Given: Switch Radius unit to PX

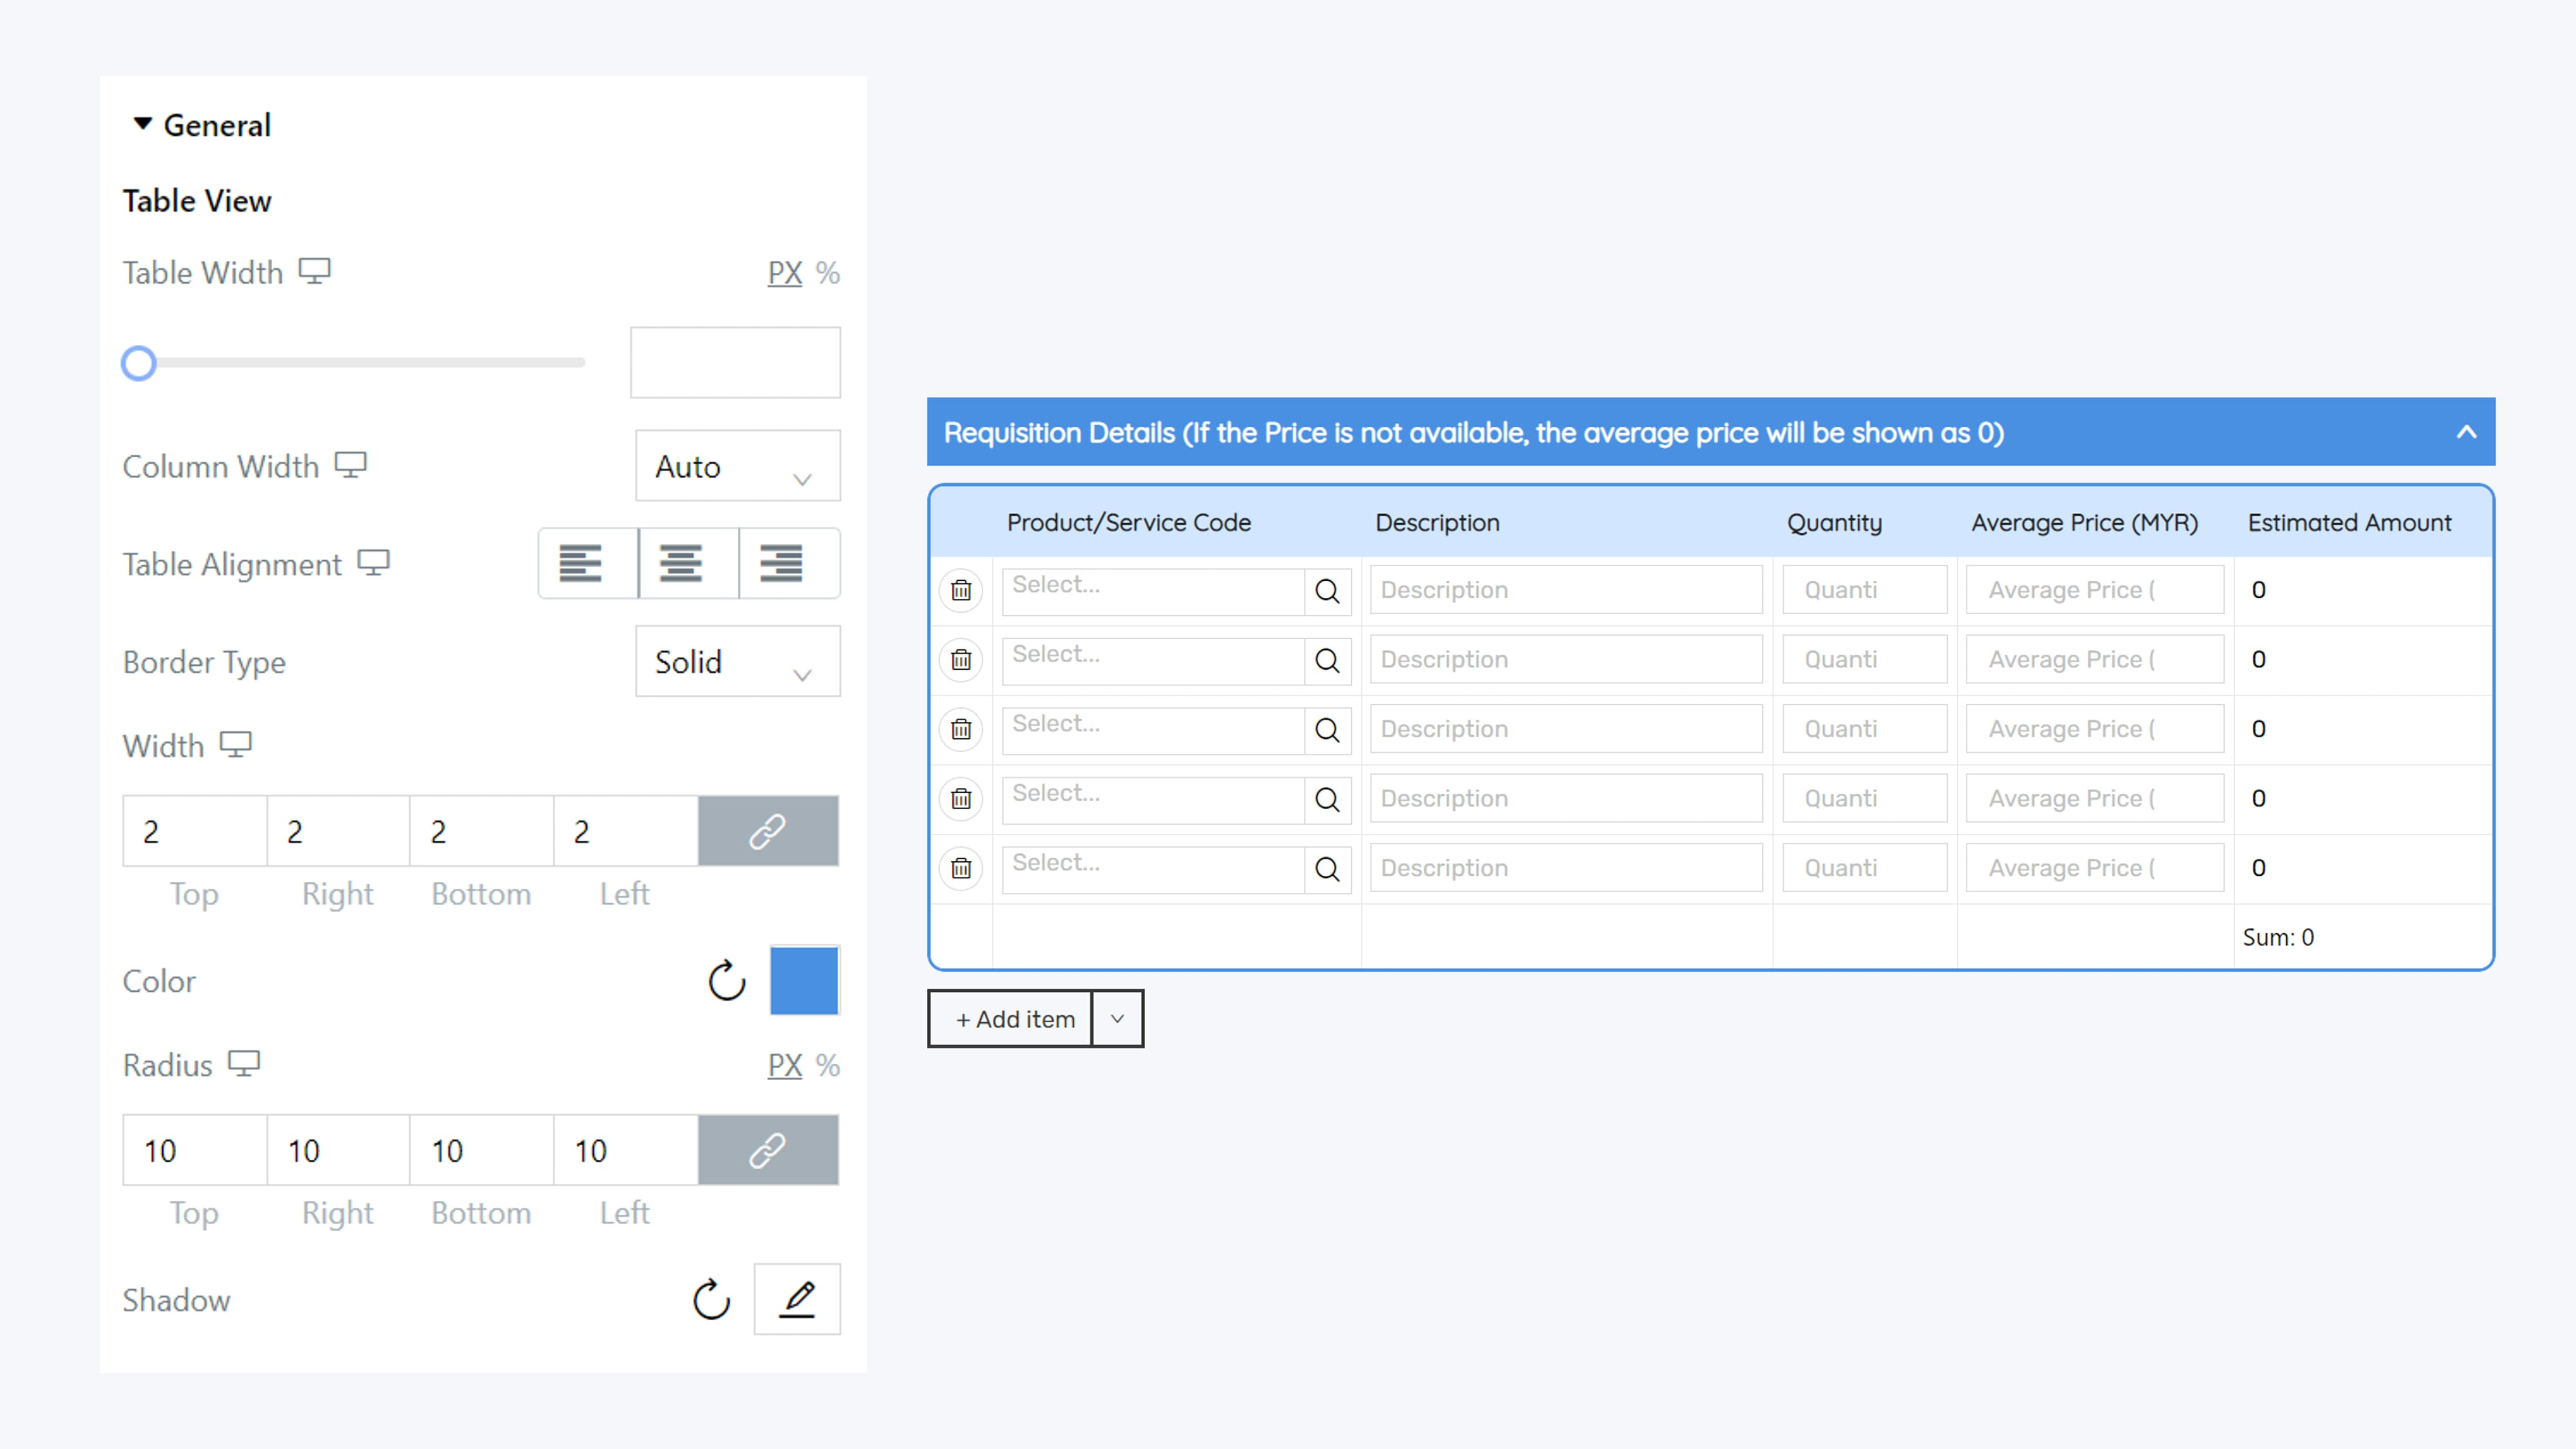Looking at the screenshot, I should pyautogui.click(x=785, y=1065).
